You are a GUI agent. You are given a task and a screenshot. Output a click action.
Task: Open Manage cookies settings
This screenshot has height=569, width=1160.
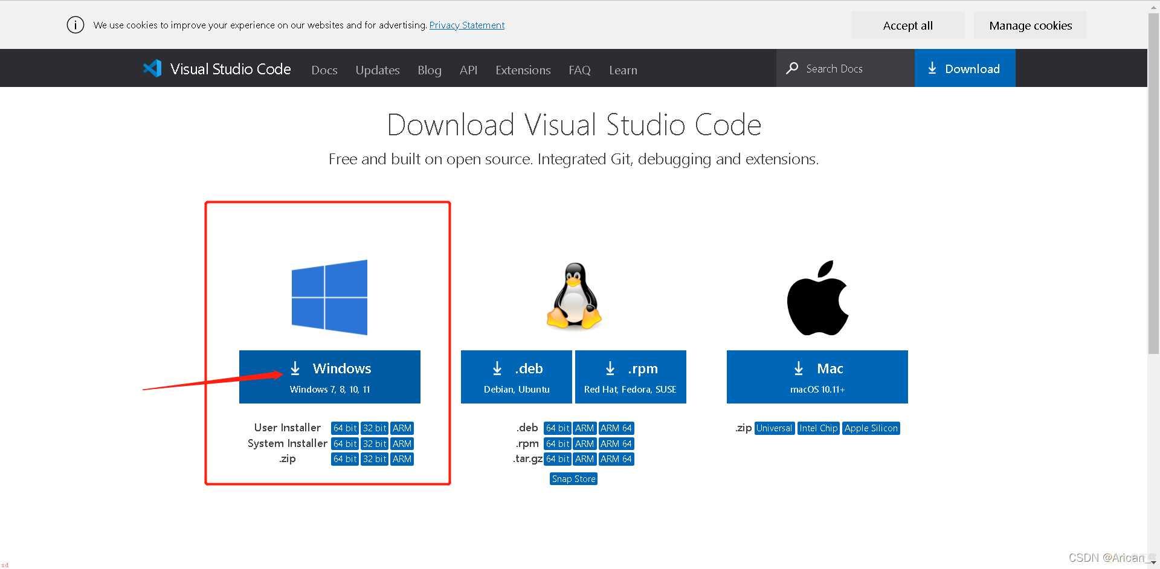[x=1030, y=25]
